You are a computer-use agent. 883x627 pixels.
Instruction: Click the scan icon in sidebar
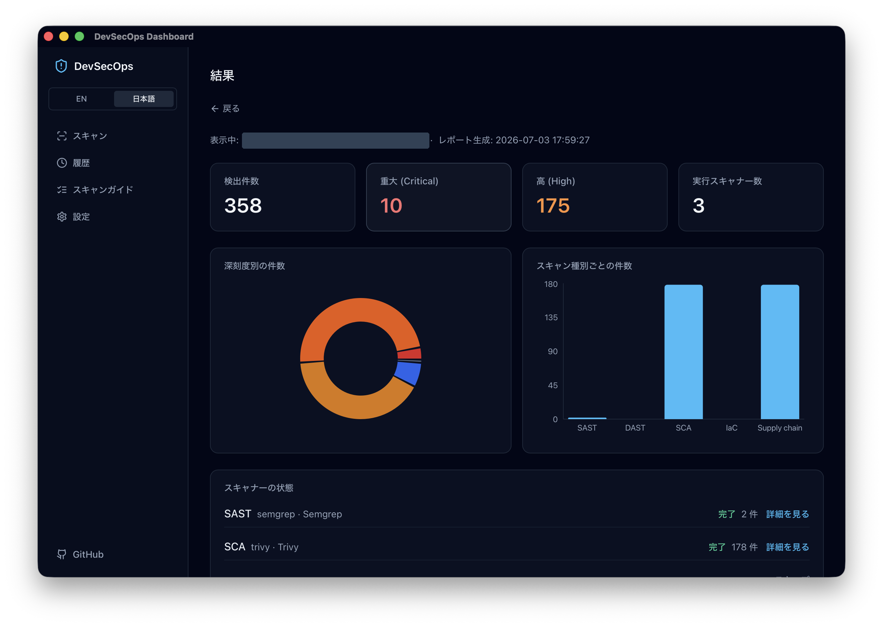[x=62, y=136]
